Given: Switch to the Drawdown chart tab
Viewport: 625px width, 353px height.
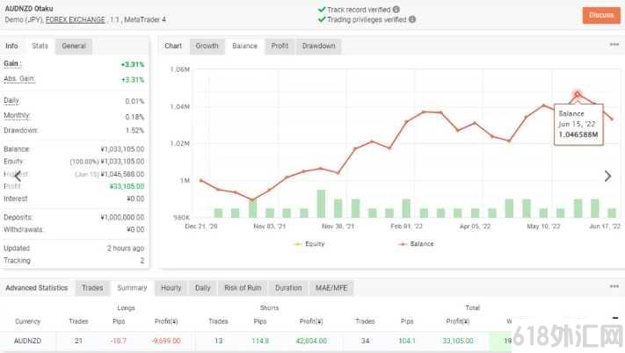Looking at the screenshot, I should pos(318,47).
